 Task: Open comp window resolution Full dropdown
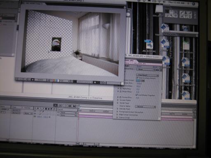[65, 81]
